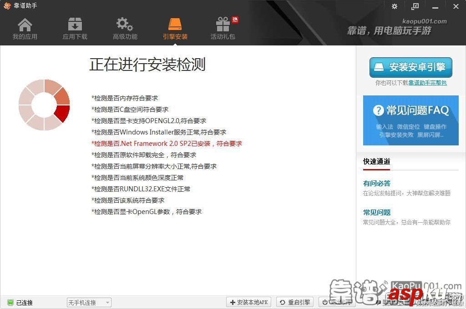Open the 常见问题 help link
Image resolution: width=466 pixels, height=309 pixels.
coord(376,212)
